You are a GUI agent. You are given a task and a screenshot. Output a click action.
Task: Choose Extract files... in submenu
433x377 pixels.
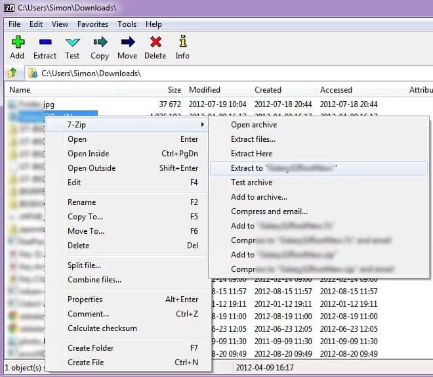coord(319,139)
